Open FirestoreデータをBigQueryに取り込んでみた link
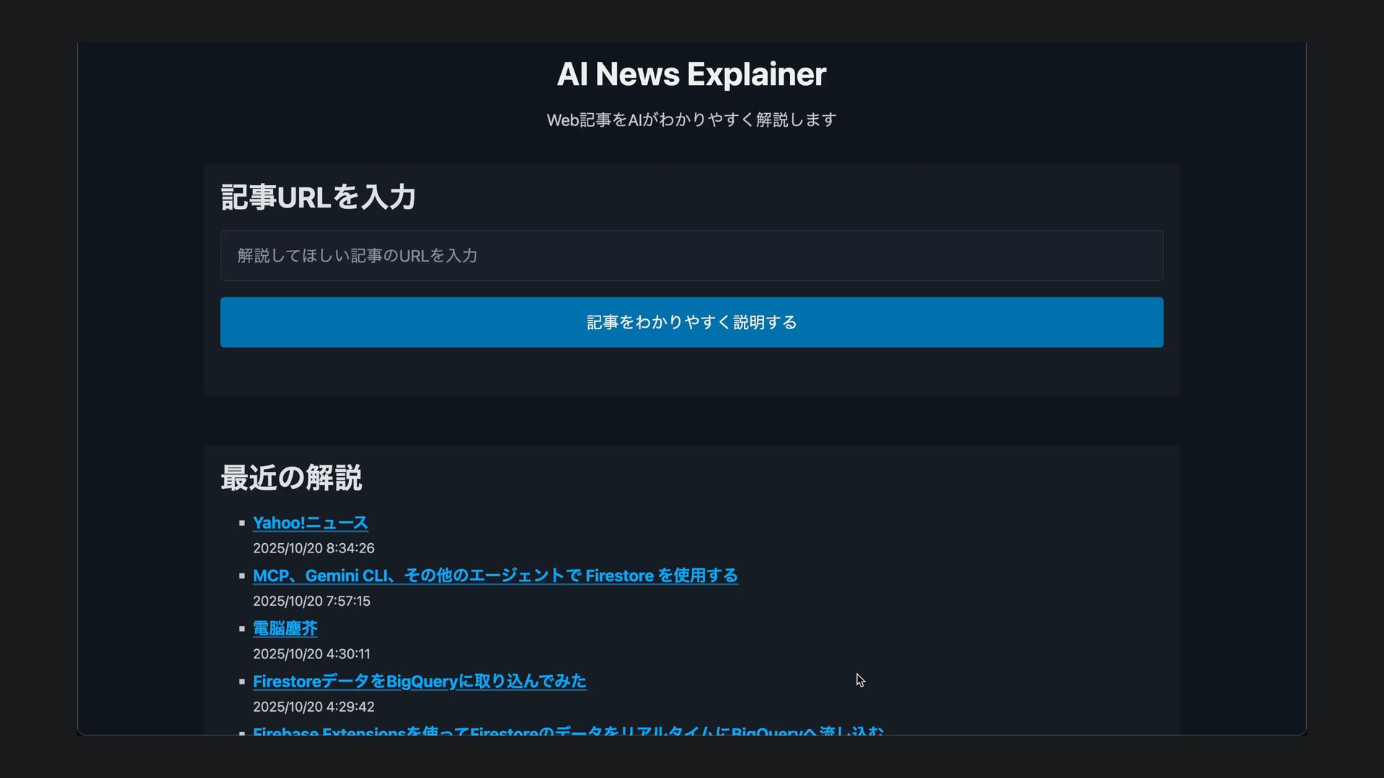The height and width of the screenshot is (778, 1384). pyautogui.click(x=419, y=681)
